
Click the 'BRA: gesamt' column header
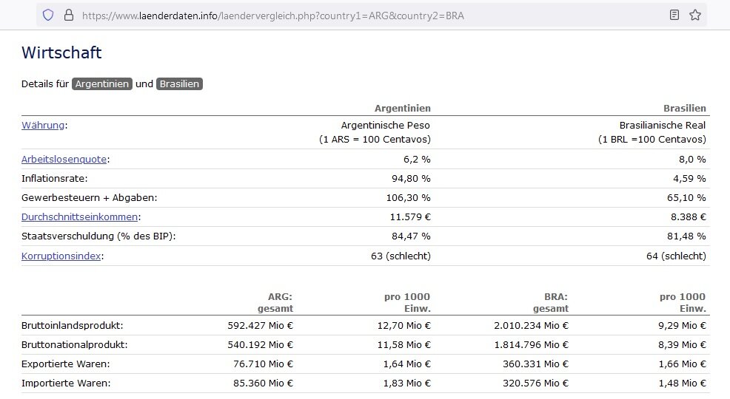550,302
